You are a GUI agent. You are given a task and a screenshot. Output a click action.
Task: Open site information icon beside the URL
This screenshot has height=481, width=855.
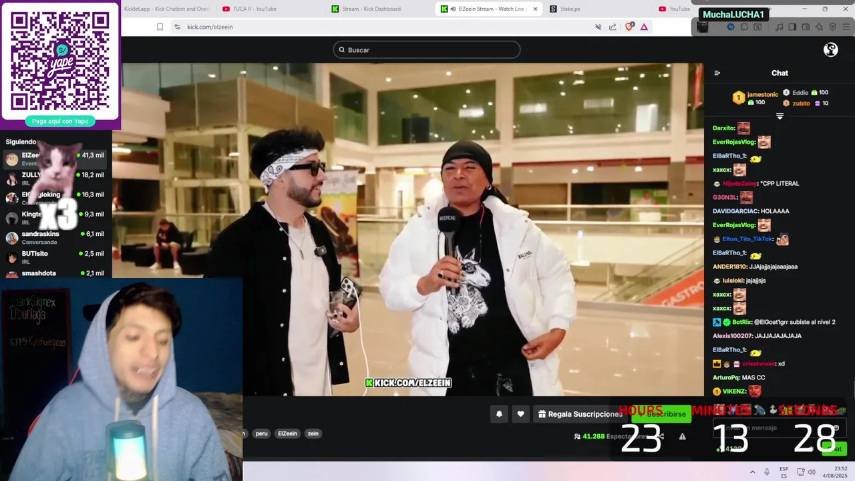(x=177, y=27)
